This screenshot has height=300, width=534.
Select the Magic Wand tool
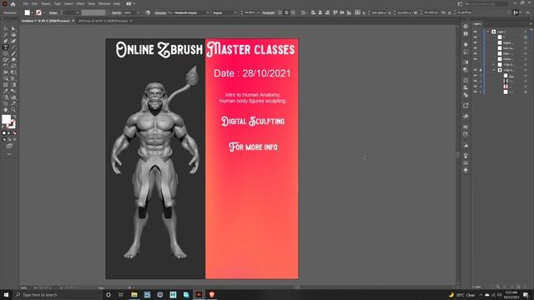point(6,35)
